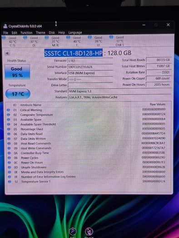This screenshot has height=238, width=179.
Task: Click the Total Host Reads value
Action: [x=159, y=60]
